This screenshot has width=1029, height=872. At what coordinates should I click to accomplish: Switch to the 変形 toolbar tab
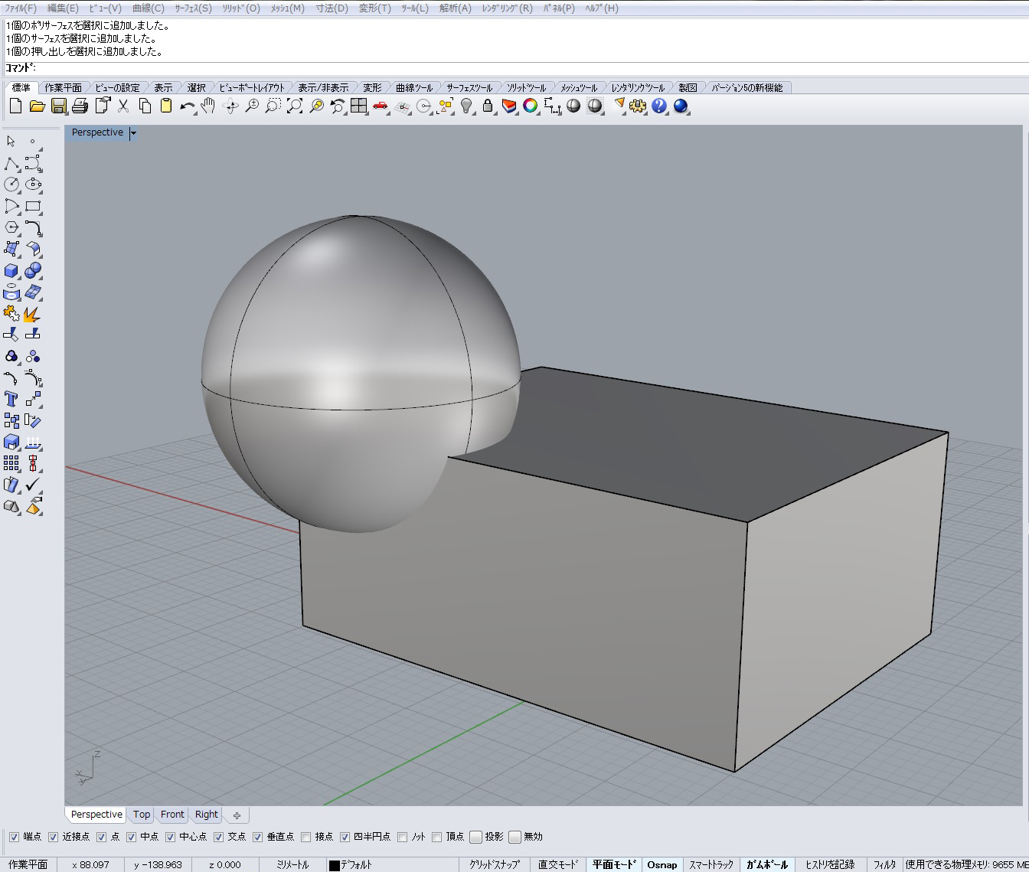[x=372, y=88]
